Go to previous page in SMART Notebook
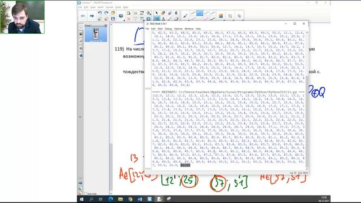361x203 pixels. [x=83, y=16]
